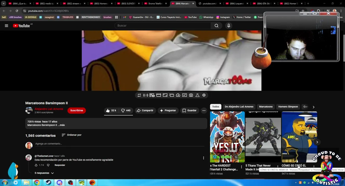
Task: Open options for Titans That Never Made It short
Action: click(278, 167)
